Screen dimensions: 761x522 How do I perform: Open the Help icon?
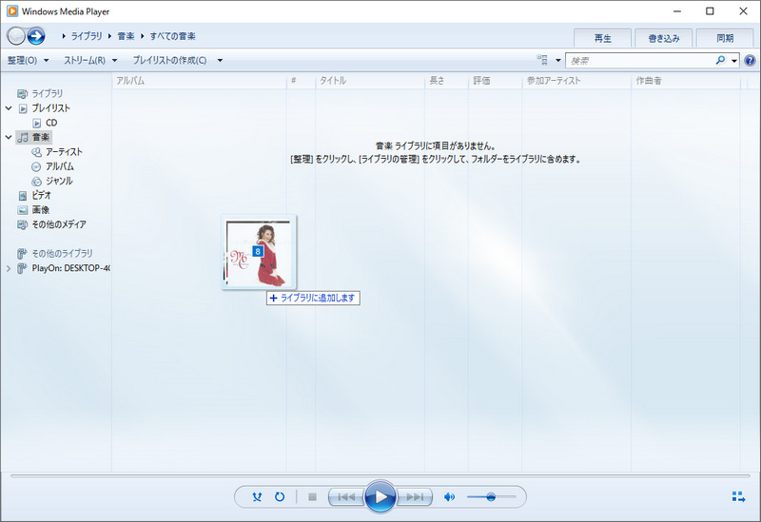[750, 61]
